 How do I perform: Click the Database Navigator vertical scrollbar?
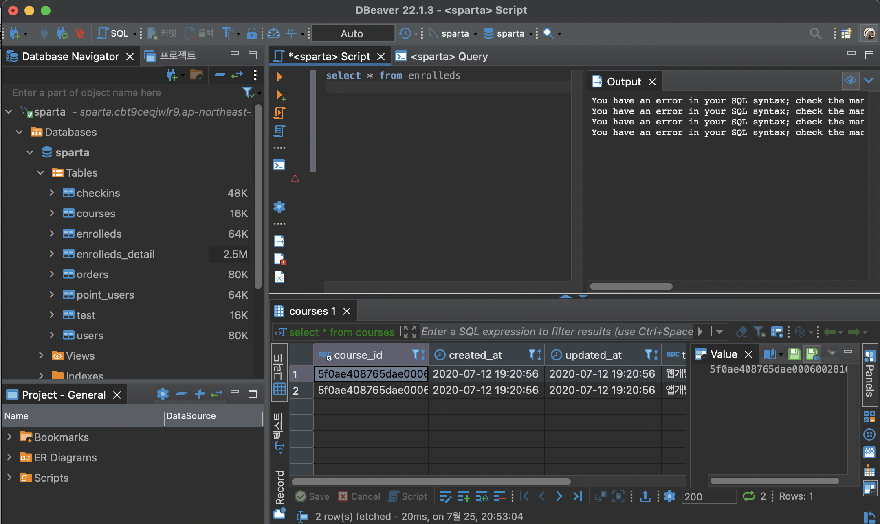pyautogui.click(x=258, y=197)
